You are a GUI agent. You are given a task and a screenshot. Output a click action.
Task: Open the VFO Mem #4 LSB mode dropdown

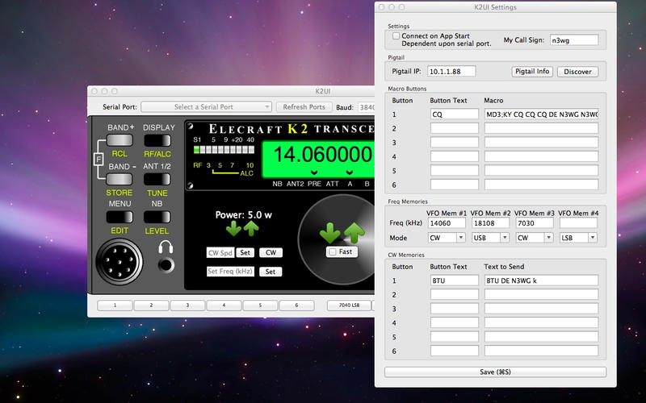pos(579,238)
